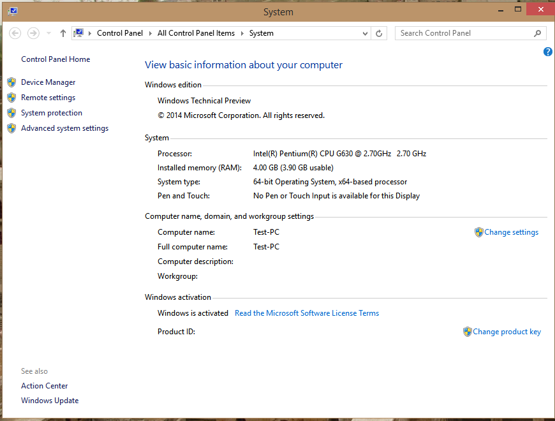The image size is (555, 421).
Task: Click the Test-PC value beside Computer name
Action: click(266, 232)
